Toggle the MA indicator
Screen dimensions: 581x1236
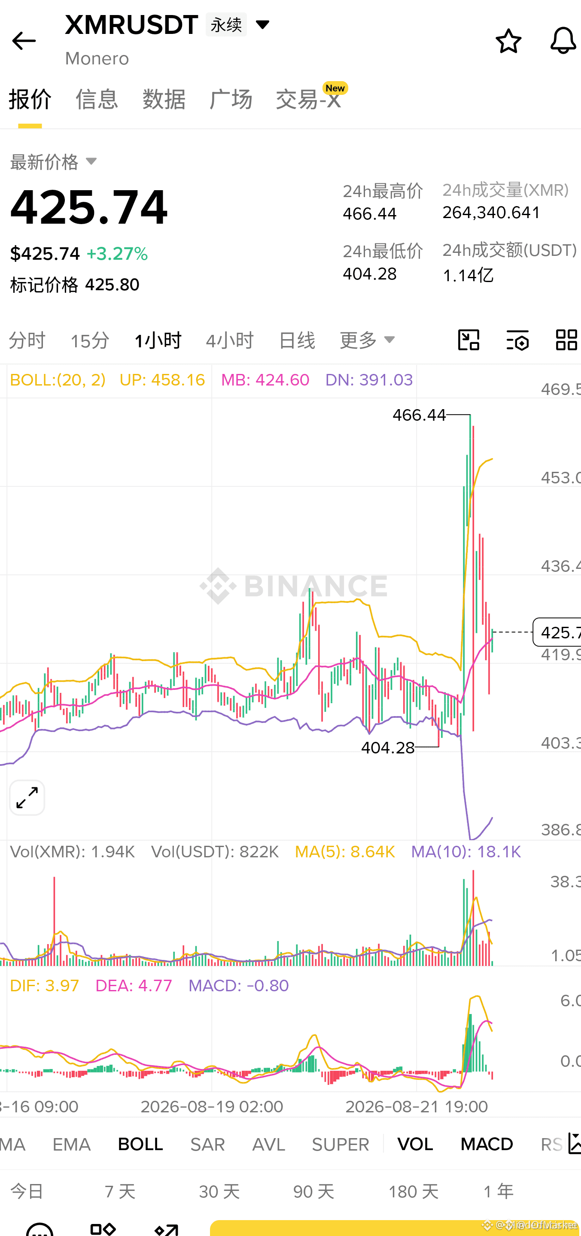[x=12, y=1145]
